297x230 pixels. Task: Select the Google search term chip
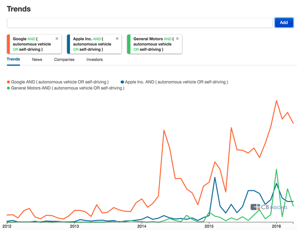(30, 44)
